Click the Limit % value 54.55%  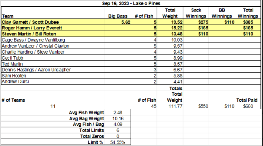point(118,142)
